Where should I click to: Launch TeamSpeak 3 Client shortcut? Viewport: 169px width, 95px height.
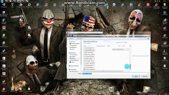click(x=123, y=6)
